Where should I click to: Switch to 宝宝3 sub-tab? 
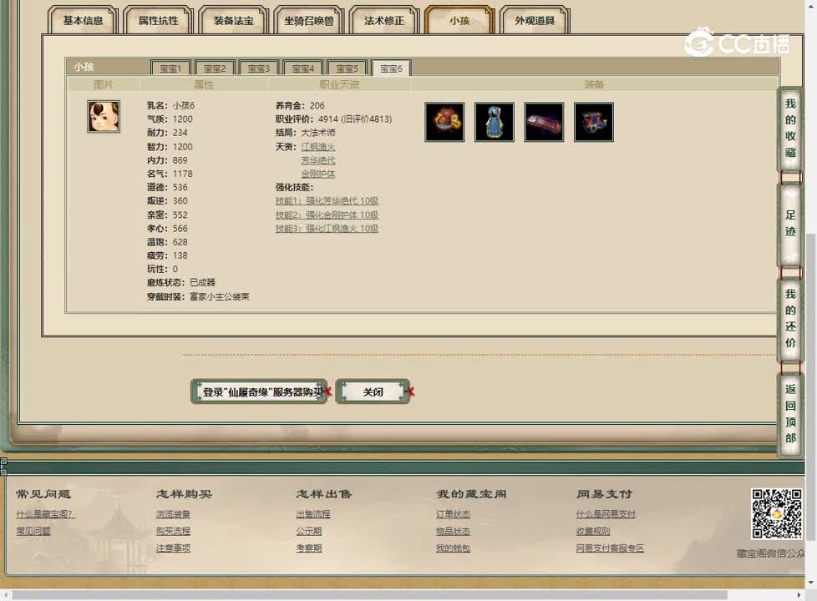pos(259,68)
